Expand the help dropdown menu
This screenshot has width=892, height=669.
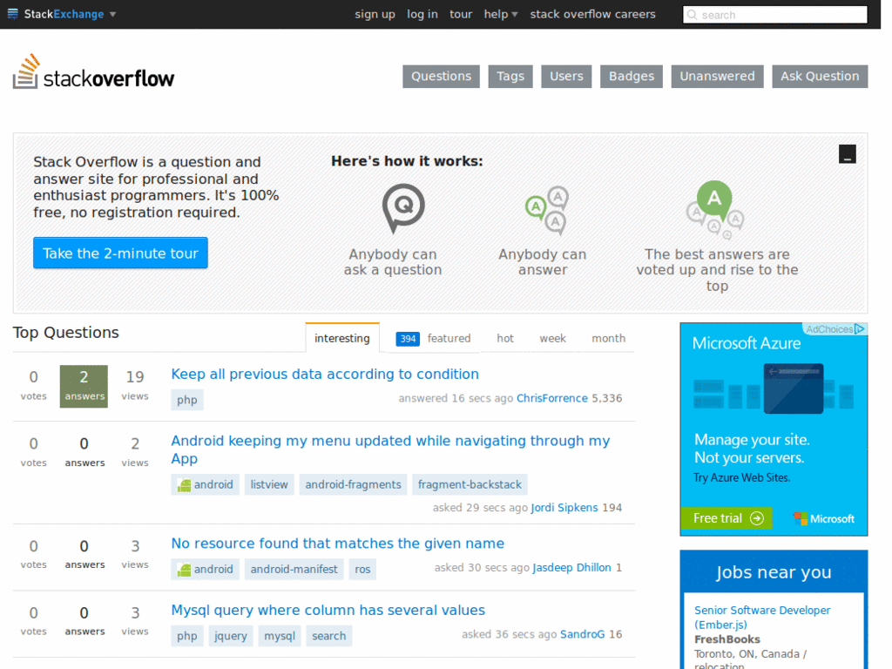point(500,14)
